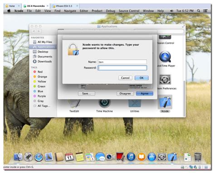
Task: Select Applications in Finder sidebar
Action: tap(43, 47)
